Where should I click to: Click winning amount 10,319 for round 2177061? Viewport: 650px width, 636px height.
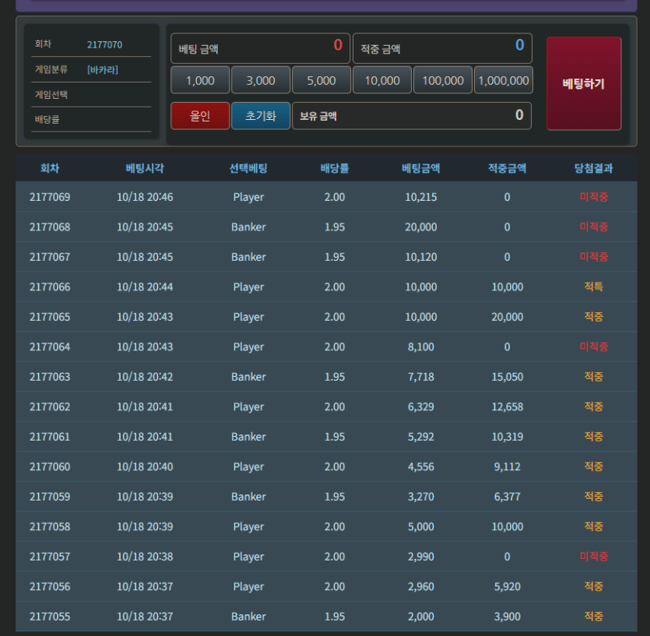pos(507,437)
